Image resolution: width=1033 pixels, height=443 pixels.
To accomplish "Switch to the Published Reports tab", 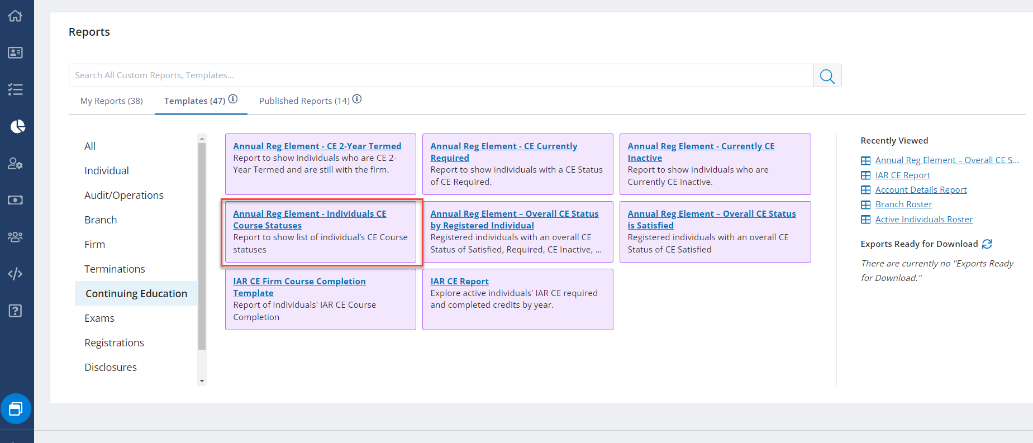I will [x=304, y=101].
